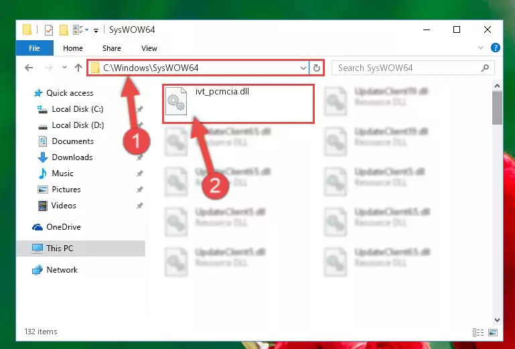Screen dimensions: 515x349
Task: Close the SysWOW64 window
Action: tap(488, 29)
